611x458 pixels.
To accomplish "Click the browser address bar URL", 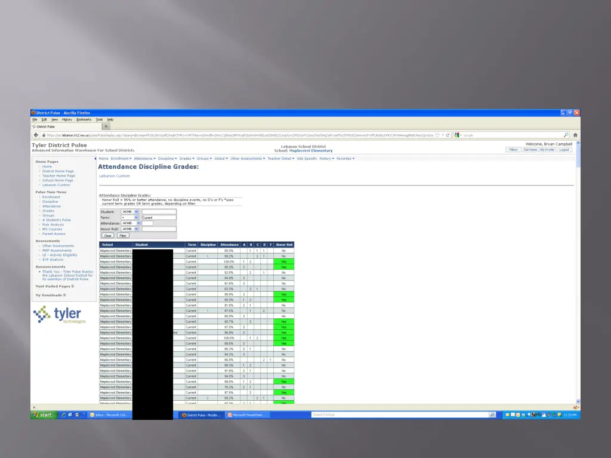I will tap(240, 135).
